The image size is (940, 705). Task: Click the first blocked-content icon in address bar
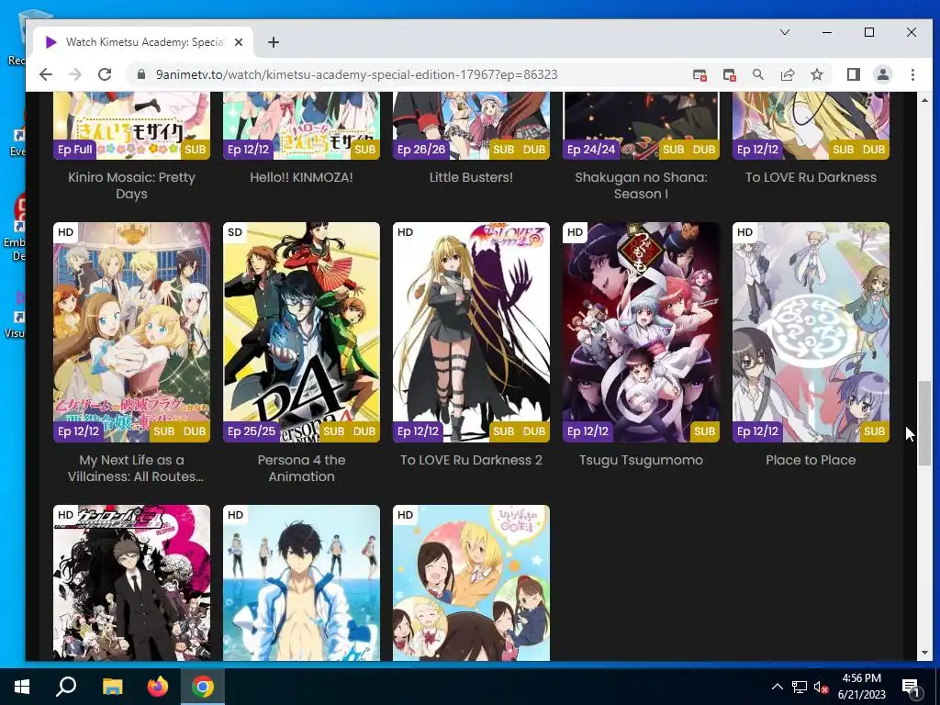[x=699, y=75]
